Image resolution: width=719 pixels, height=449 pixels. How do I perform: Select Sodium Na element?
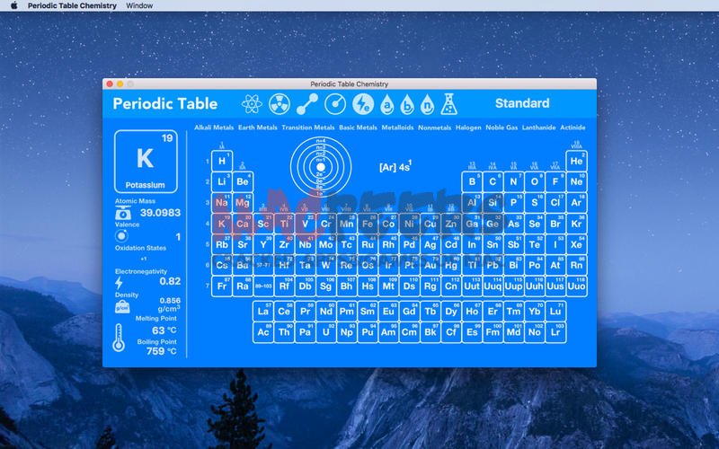(x=222, y=203)
